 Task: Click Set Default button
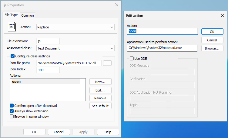tap(100, 106)
